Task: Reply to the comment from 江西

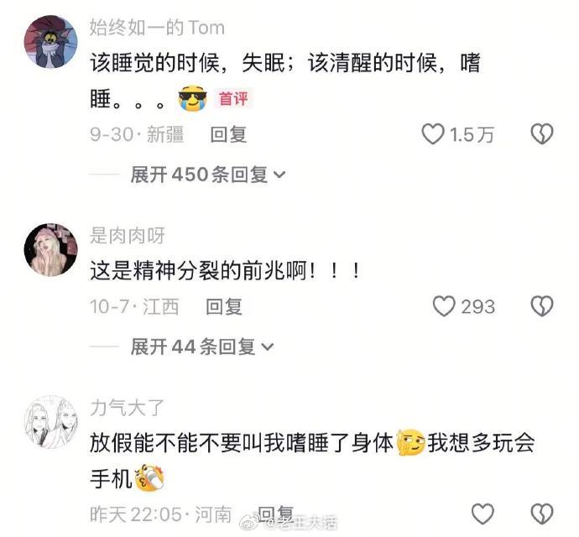Action: [x=224, y=306]
